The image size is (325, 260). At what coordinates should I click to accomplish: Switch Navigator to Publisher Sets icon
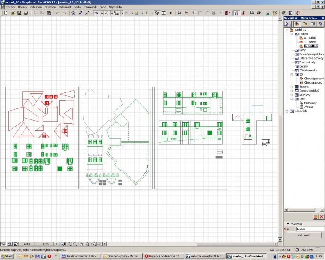[320, 24]
